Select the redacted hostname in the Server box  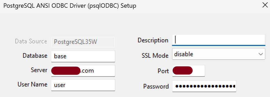[x=66, y=71]
